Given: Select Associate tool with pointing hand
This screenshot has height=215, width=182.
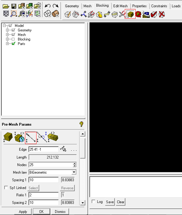Looking at the screenshot, I should click(x=99, y=14).
